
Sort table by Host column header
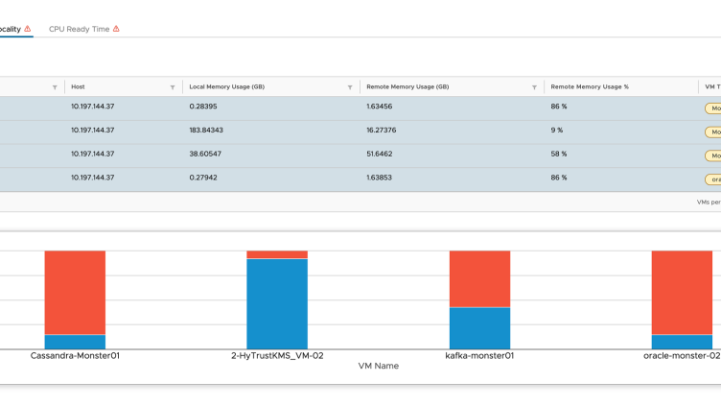(78, 86)
